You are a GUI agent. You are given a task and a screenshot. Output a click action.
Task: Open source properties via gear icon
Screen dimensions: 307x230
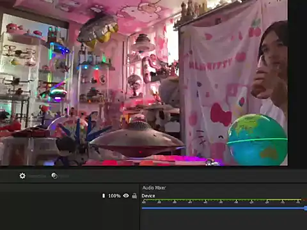pos(22,176)
